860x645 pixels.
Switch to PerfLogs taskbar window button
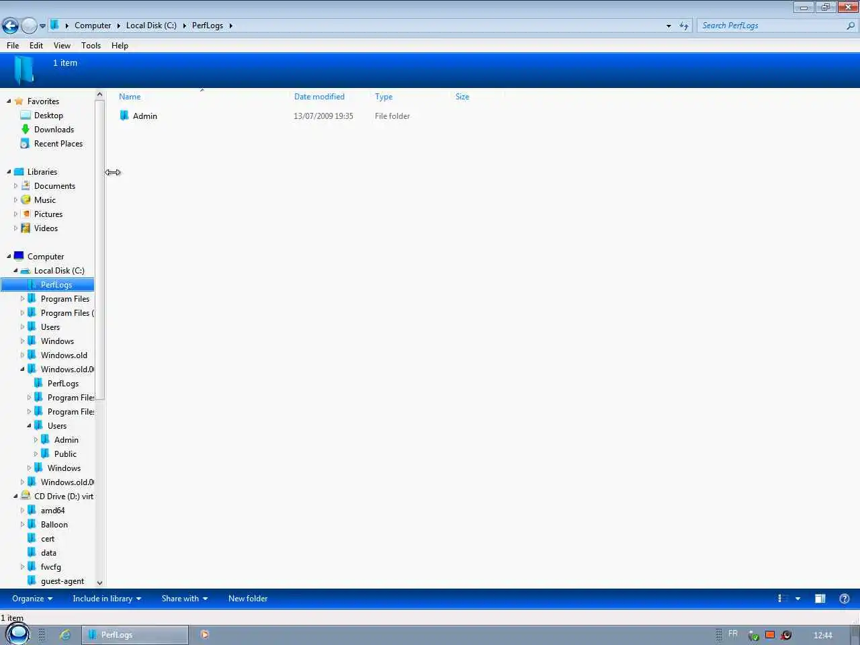pos(135,634)
